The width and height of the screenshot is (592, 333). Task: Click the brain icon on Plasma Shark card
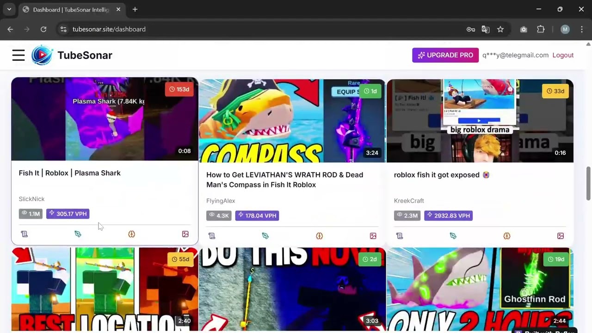pos(132,234)
